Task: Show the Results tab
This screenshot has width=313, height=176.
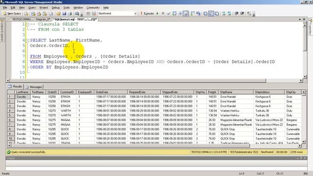Action: (x=15, y=87)
